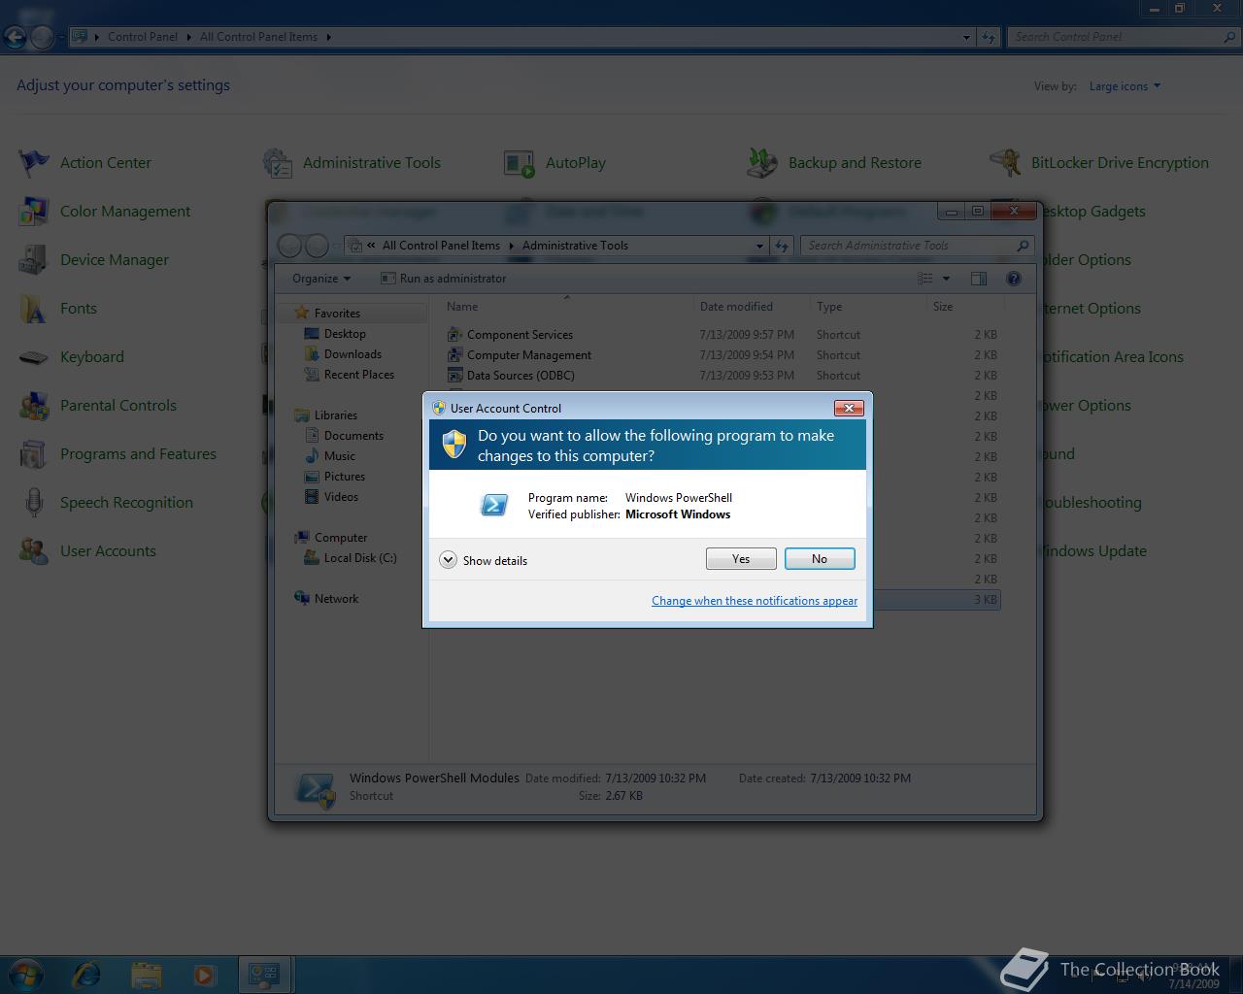Image resolution: width=1243 pixels, height=994 pixels.
Task: Close the User Account Control dialog
Action: pyautogui.click(x=849, y=408)
